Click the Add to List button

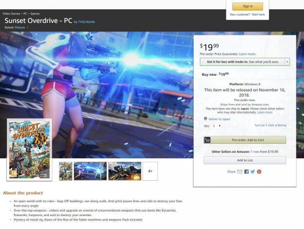(245, 160)
